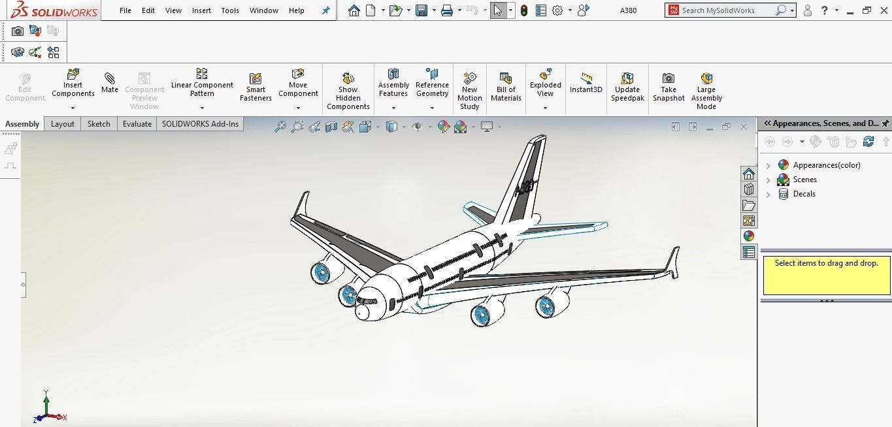The width and height of the screenshot is (892, 427).
Task: Click the left panel expand handle
Action: tap(23, 285)
